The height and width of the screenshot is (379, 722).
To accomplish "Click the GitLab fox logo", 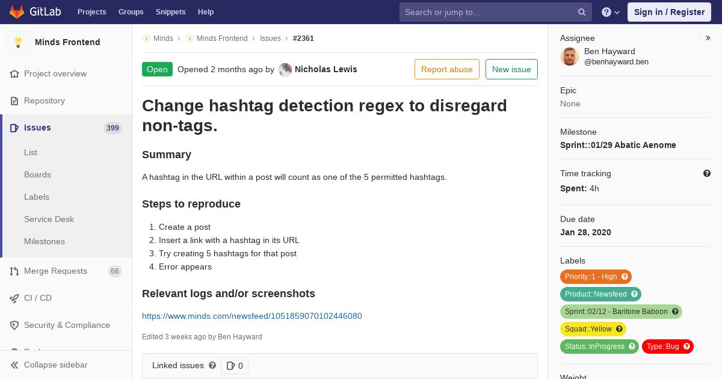I will tap(17, 11).
